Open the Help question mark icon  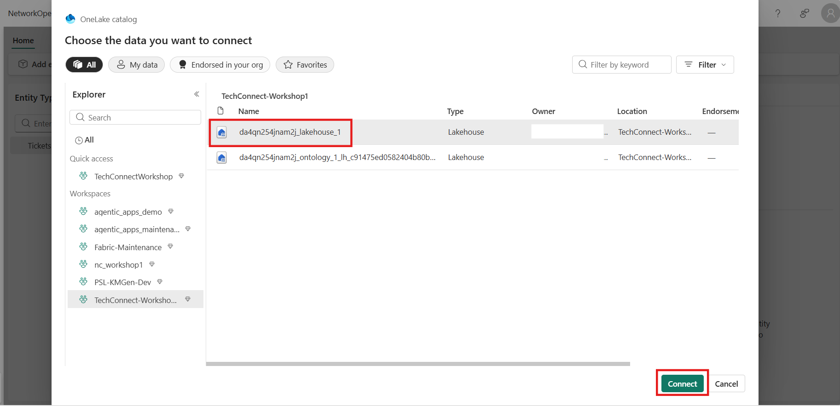[x=778, y=13]
